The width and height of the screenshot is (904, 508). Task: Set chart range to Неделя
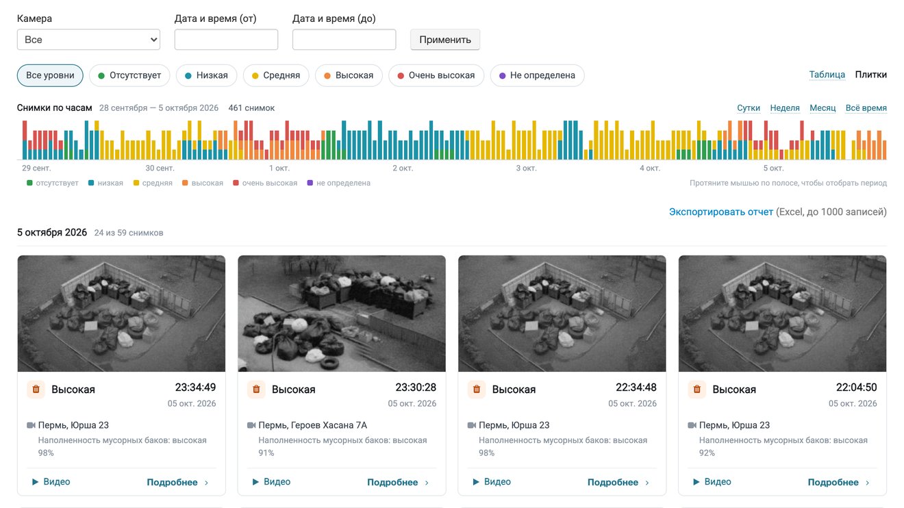point(785,108)
